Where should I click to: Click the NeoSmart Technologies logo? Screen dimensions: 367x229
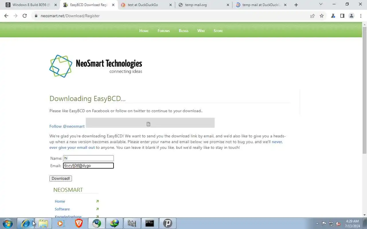[96, 66]
